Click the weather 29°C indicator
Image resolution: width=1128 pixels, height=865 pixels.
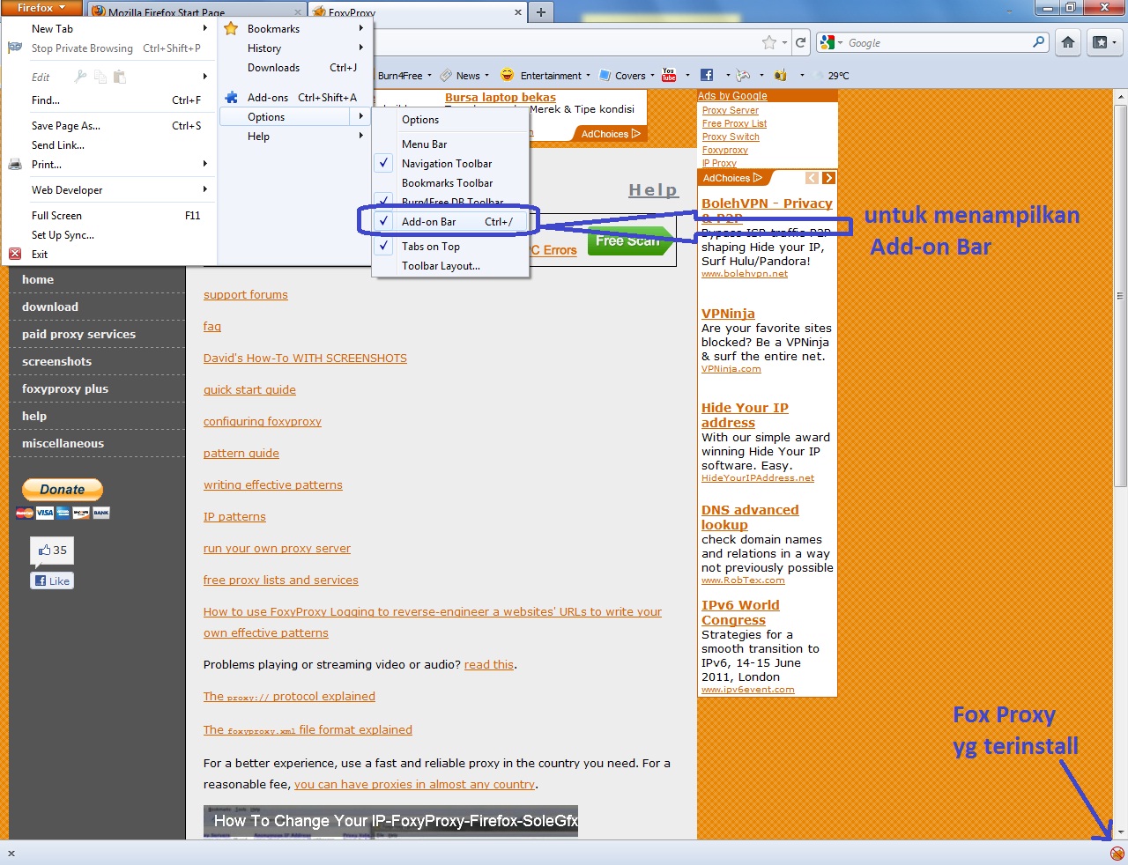[832, 76]
